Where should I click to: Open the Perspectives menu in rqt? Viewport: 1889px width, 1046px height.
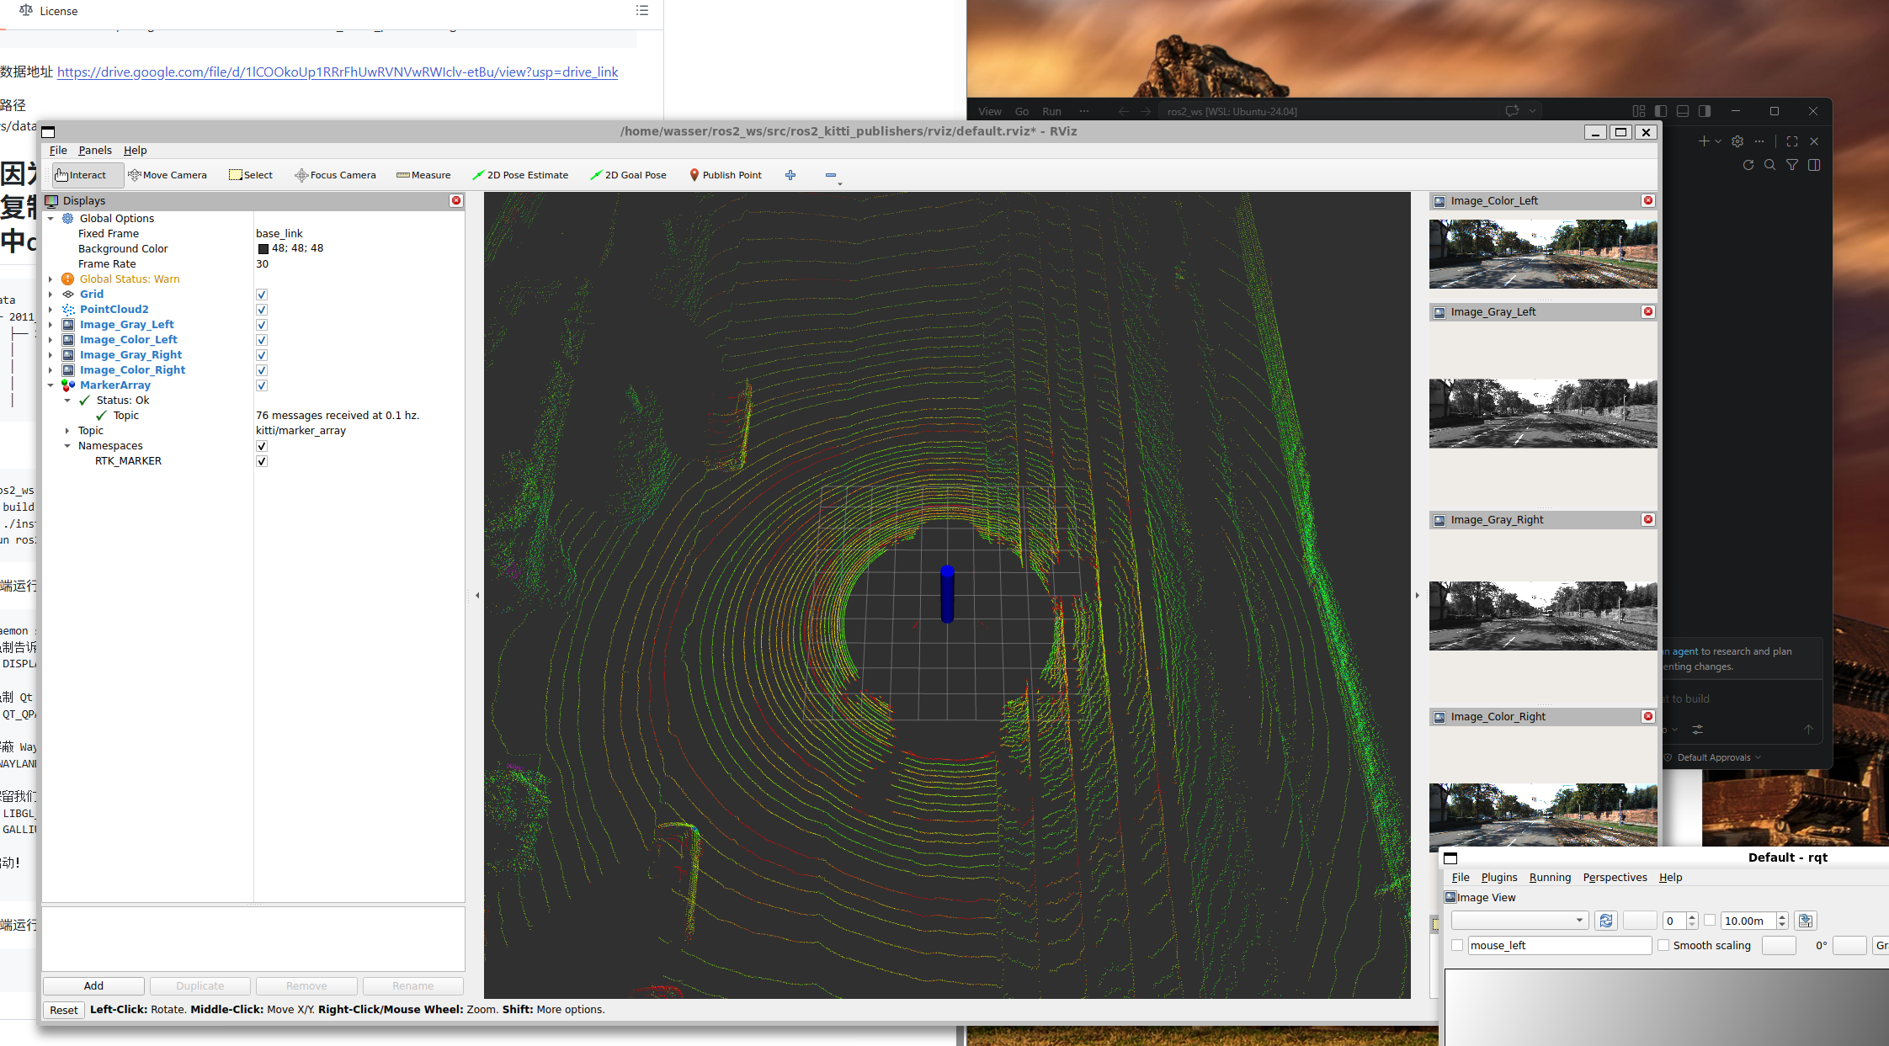point(1615,877)
